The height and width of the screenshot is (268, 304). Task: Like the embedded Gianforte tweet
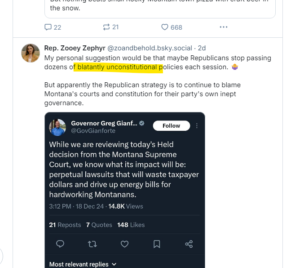125,244
